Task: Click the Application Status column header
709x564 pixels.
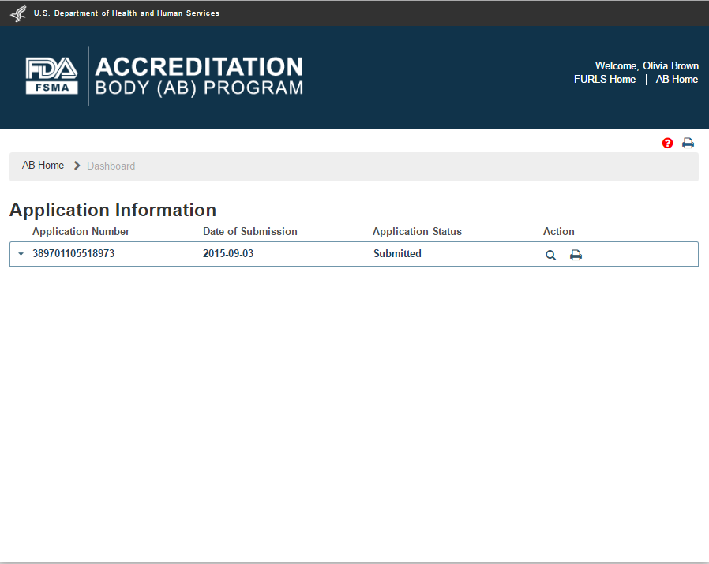Action: coord(417,232)
